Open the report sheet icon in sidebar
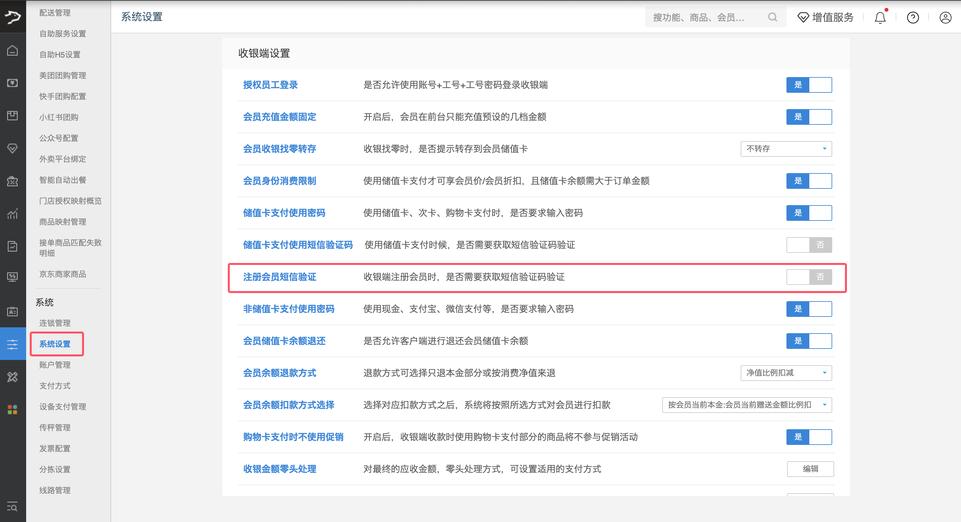961x522 pixels. click(13, 246)
